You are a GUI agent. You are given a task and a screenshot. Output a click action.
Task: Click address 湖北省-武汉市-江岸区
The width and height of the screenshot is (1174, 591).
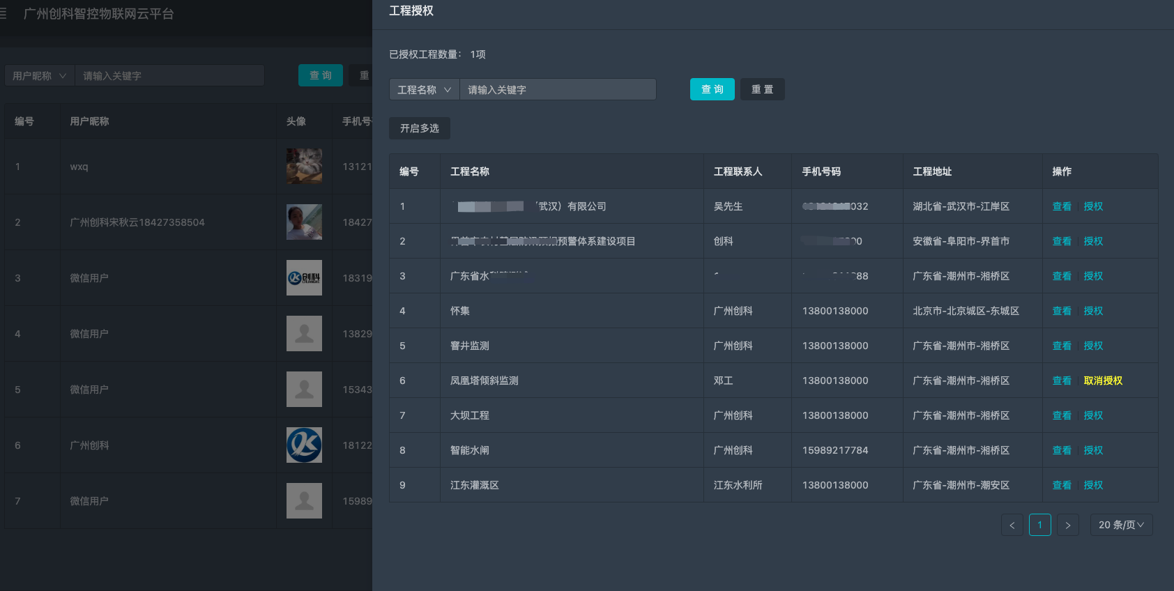[961, 206]
